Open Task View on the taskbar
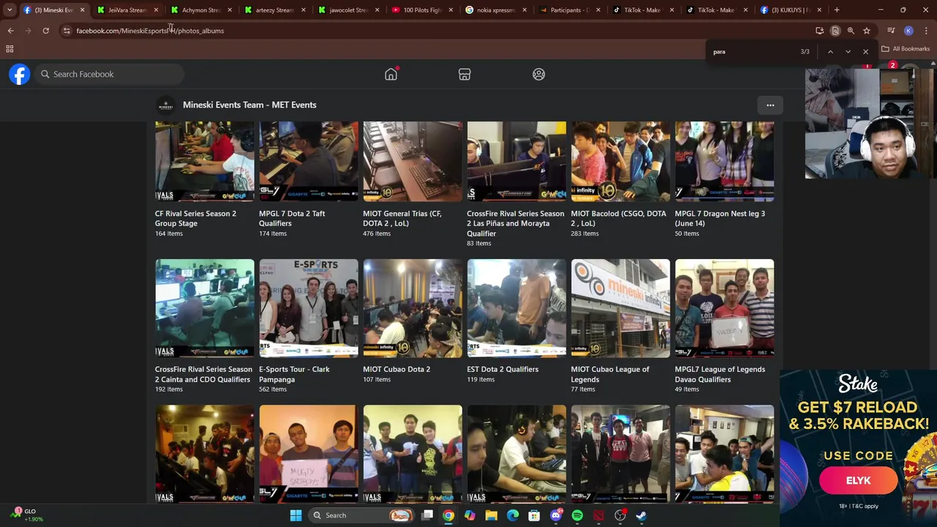 click(x=428, y=515)
